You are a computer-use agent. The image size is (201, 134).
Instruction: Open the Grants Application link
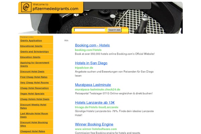pos(31,41)
